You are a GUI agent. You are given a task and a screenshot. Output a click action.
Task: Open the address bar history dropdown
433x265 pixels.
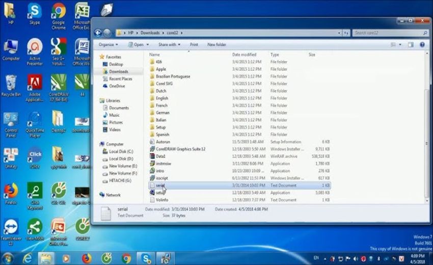click(339, 33)
